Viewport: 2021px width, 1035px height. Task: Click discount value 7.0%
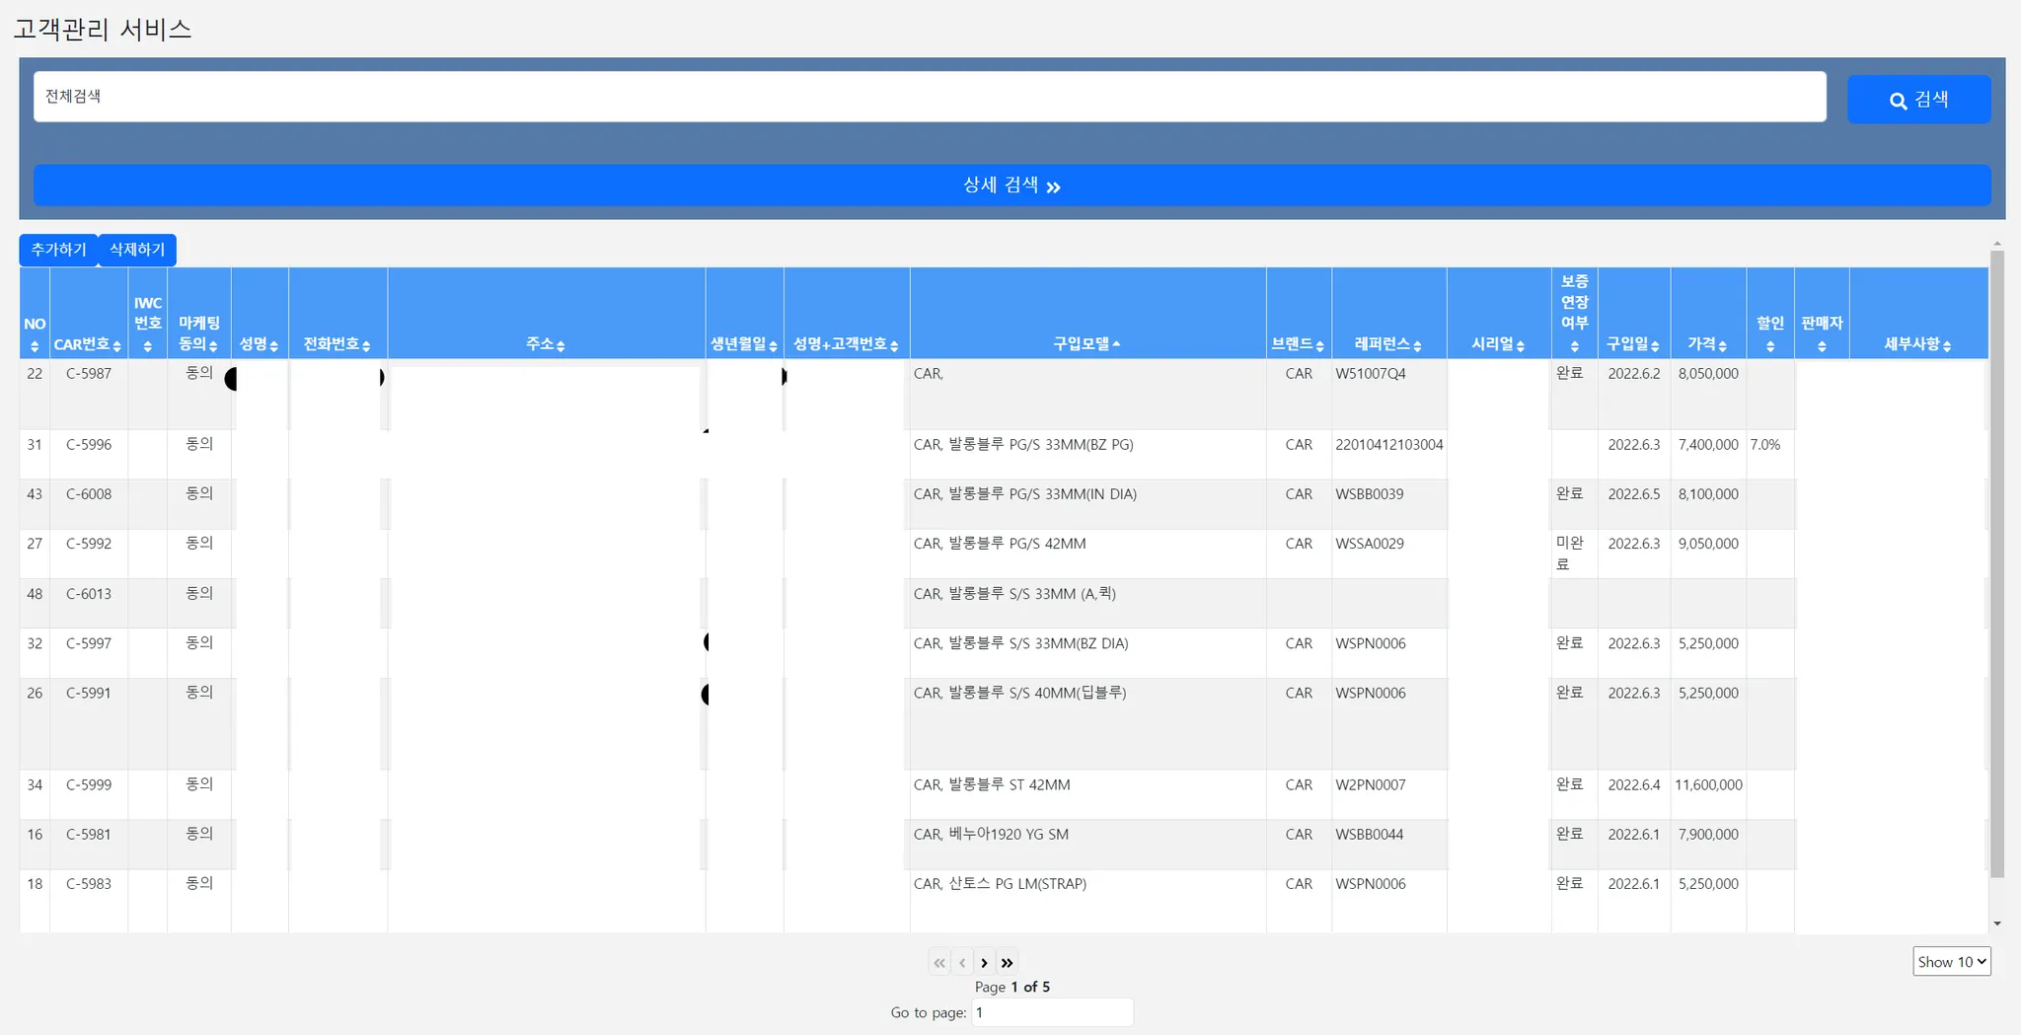[1765, 445]
